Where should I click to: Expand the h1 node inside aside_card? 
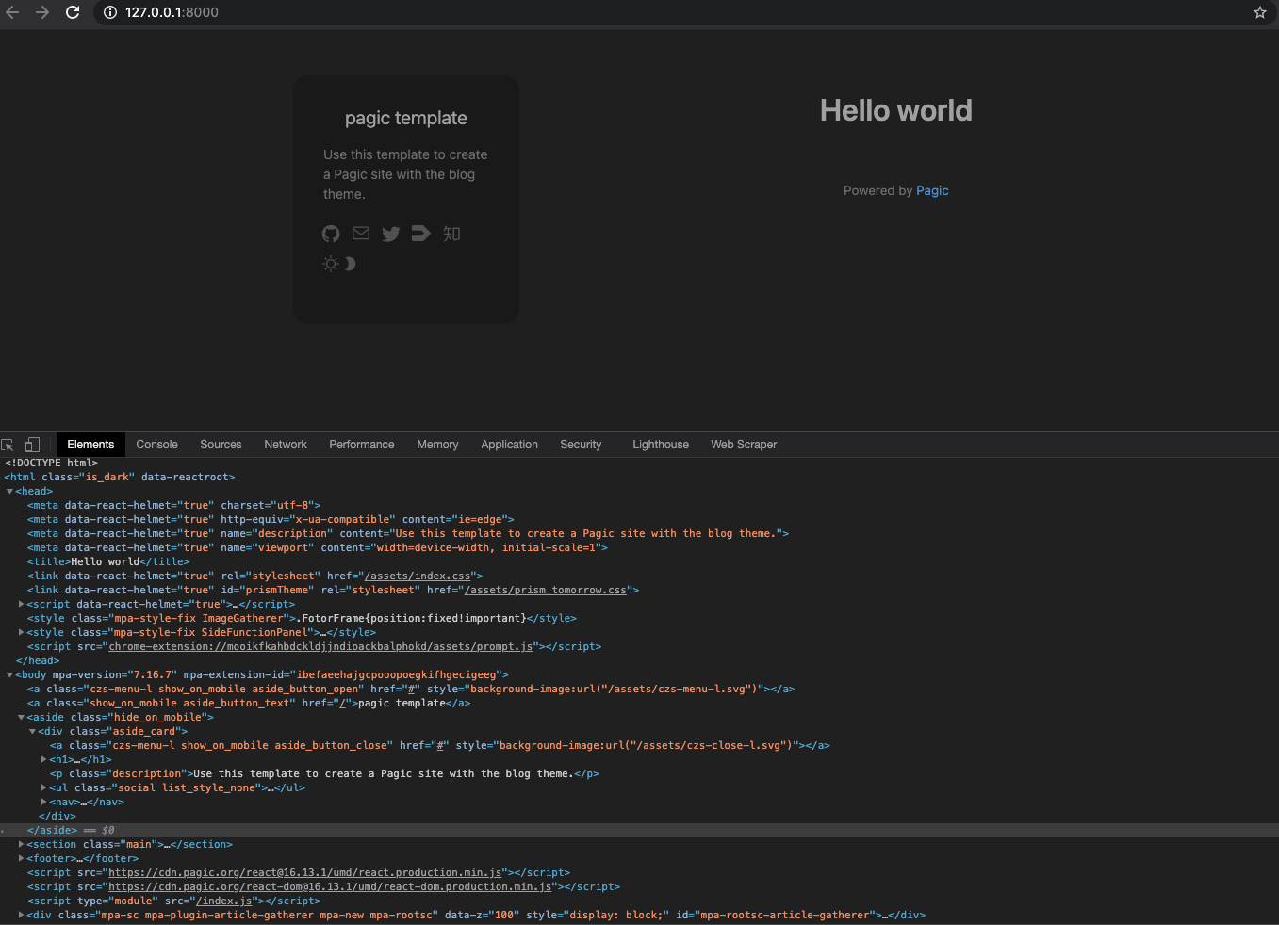coord(43,760)
